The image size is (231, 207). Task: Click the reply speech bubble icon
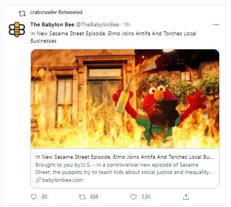click(x=34, y=197)
